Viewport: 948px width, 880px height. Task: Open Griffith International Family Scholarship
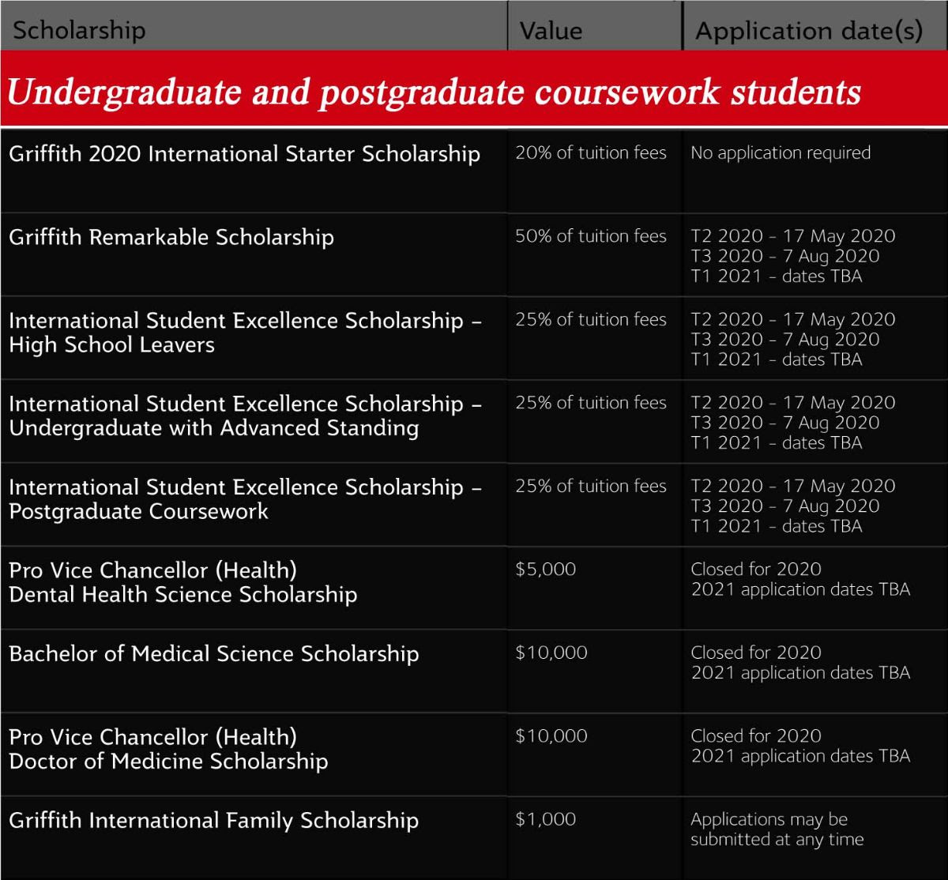click(x=213, y=820)
